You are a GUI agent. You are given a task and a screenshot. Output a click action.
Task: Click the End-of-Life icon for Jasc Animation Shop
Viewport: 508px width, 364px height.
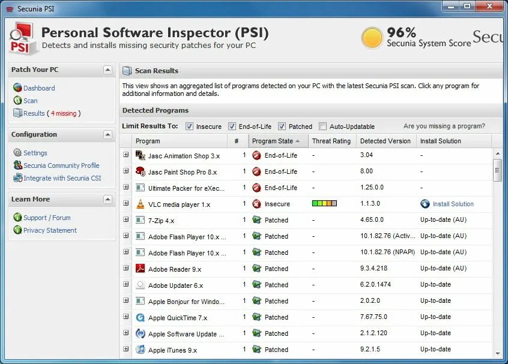256,155
